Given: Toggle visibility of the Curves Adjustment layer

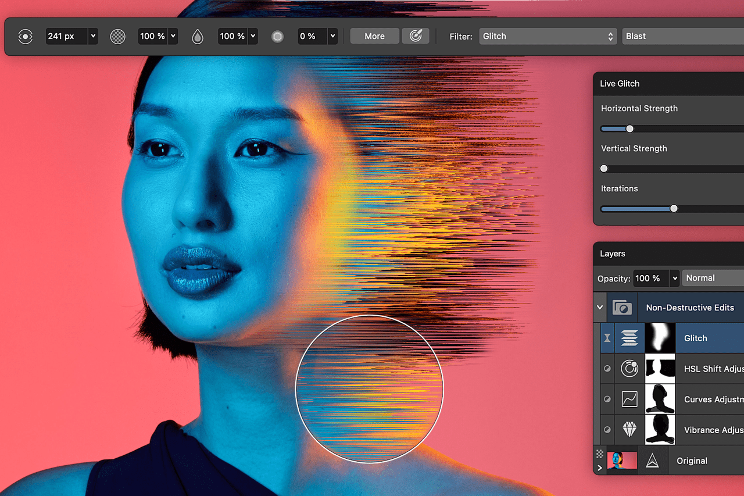Looking at the screenshot, I should coord(607,399).
